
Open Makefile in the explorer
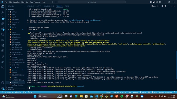(15, 82)
